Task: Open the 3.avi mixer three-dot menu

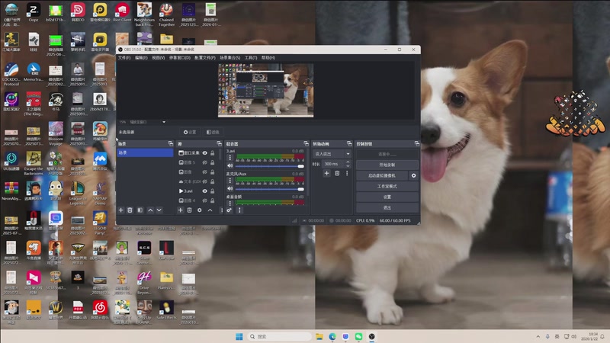Action: [230, 158]
